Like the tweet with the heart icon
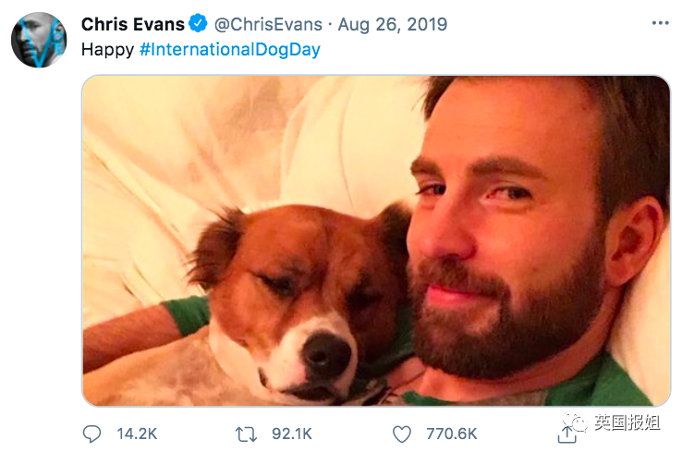This screenshot has height=452, width=682. coord(401,434)
